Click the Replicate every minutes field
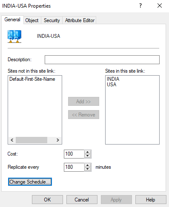 coord(74,167)
